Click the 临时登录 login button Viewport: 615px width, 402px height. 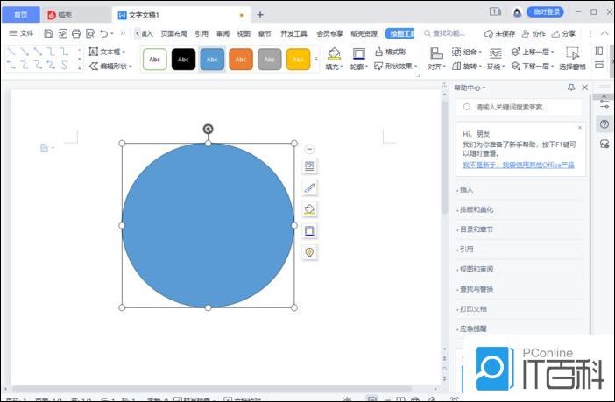tap(546, 11)
